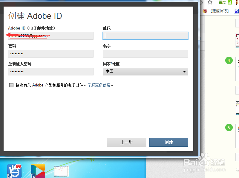The image size is (239, 178).
Task: Open the 【建模技巧】 bookmark in browser
Action: pos(220,11)
